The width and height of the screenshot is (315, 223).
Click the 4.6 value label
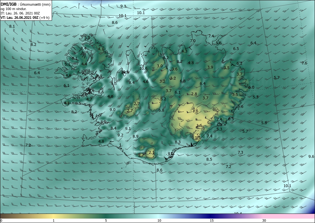tap(146, 81)
